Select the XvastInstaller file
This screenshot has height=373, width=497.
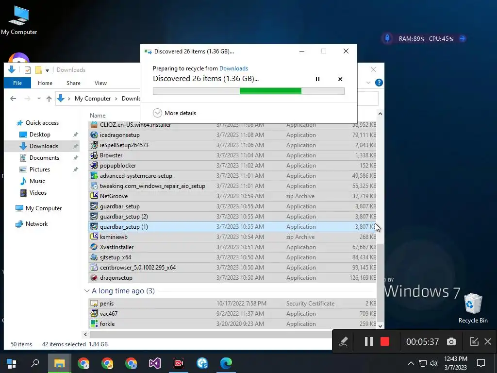click(x=232, y=247)
